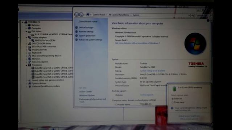The image size is (232, 130).
Task: Open Windows Update under See also
Action: tap(87, 95)
